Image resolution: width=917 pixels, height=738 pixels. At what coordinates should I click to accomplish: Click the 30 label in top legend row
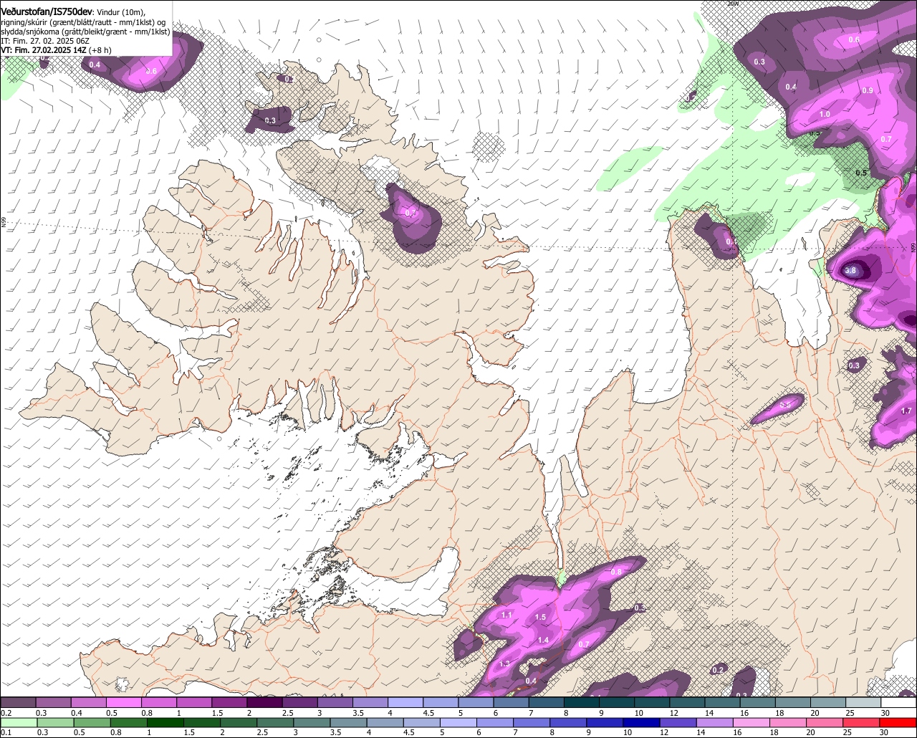click(885, 713)
